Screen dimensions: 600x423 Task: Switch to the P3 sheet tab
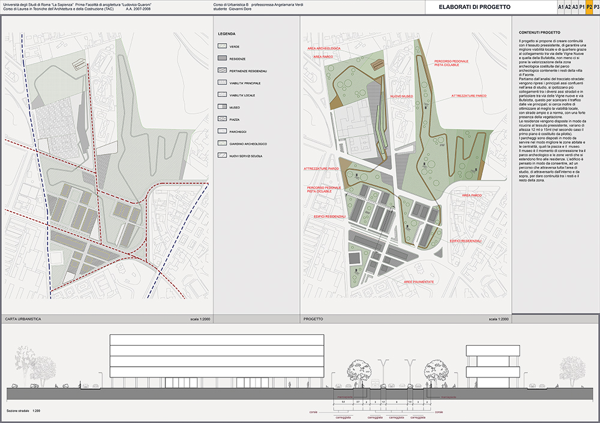[596, 7]
